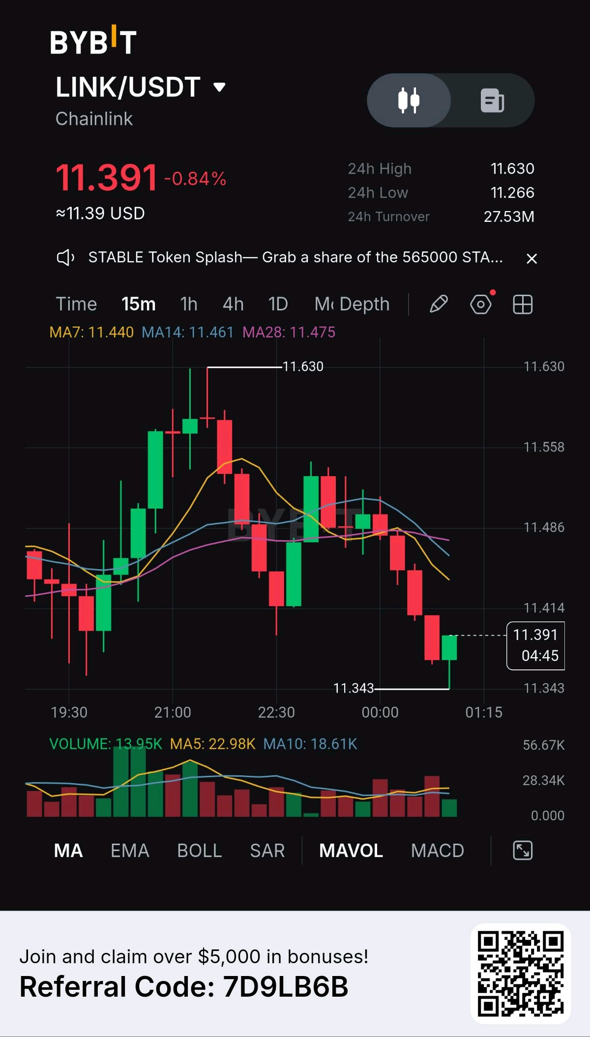The width and height of the screenshot is (590, 1037).
Task: Select the MACD sub-indicator
Action: click(x=438, y=851)
